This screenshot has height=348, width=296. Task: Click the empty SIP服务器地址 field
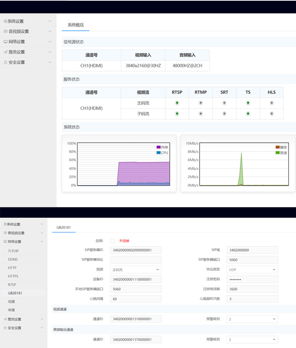point(136,259)
